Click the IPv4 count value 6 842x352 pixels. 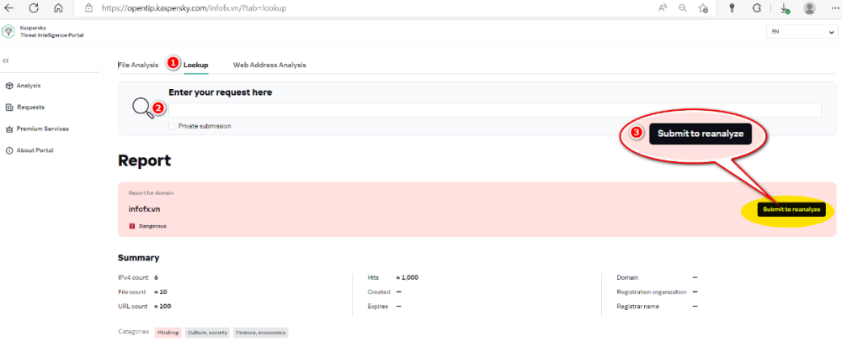pos(157,277)
